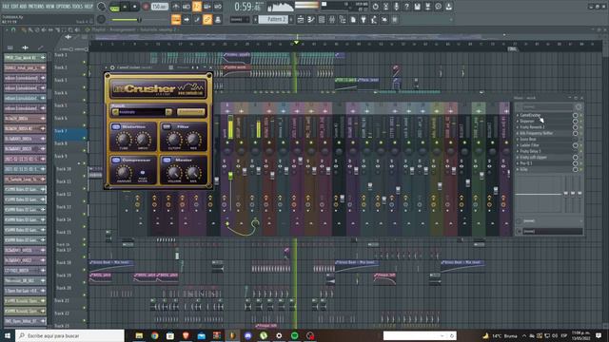Open the mixer icon in toolbar

[x=332, y=19]
